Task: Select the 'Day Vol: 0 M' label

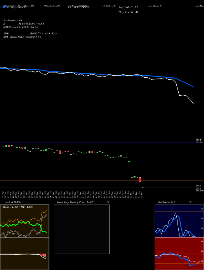Action: (128, 12)
